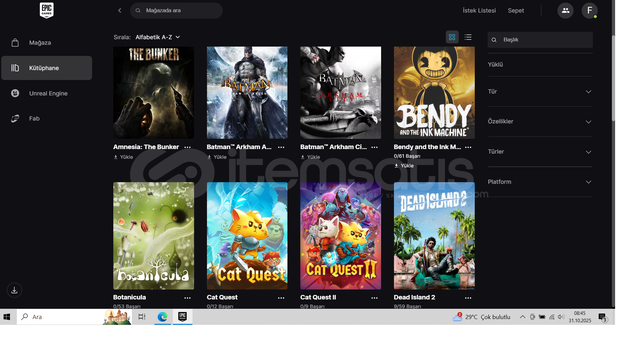Open three-dot menu for Dead Island 2

pyautogui.click(x=468, y=298)
